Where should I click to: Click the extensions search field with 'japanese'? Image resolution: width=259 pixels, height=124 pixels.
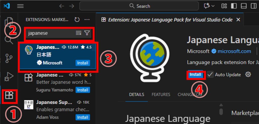59,33
